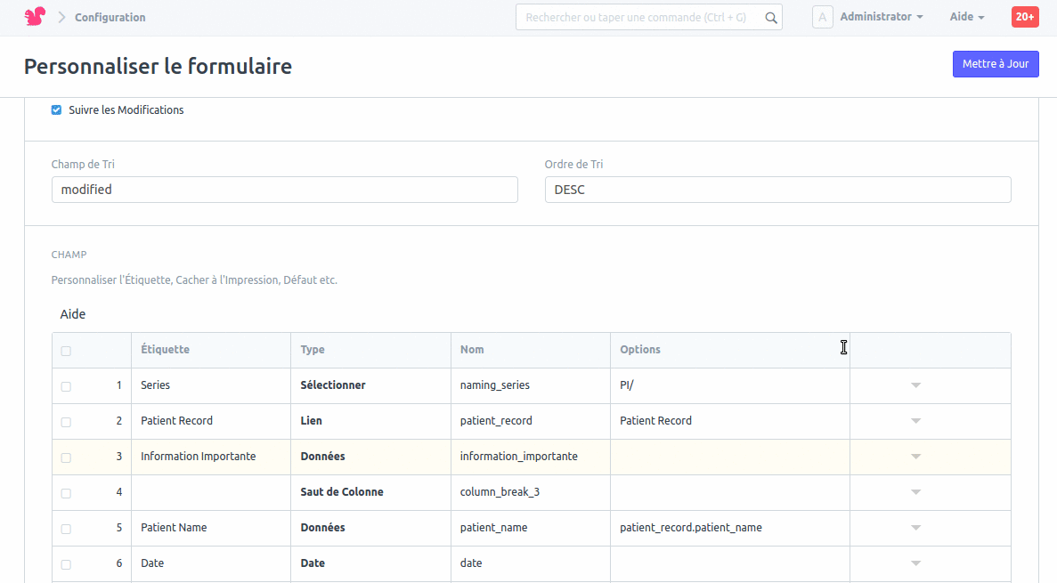The height and width of the screenshot is (583, 1057).
Task: Toggle Suivre les Modifications checkbox
Action: [56, 110]
